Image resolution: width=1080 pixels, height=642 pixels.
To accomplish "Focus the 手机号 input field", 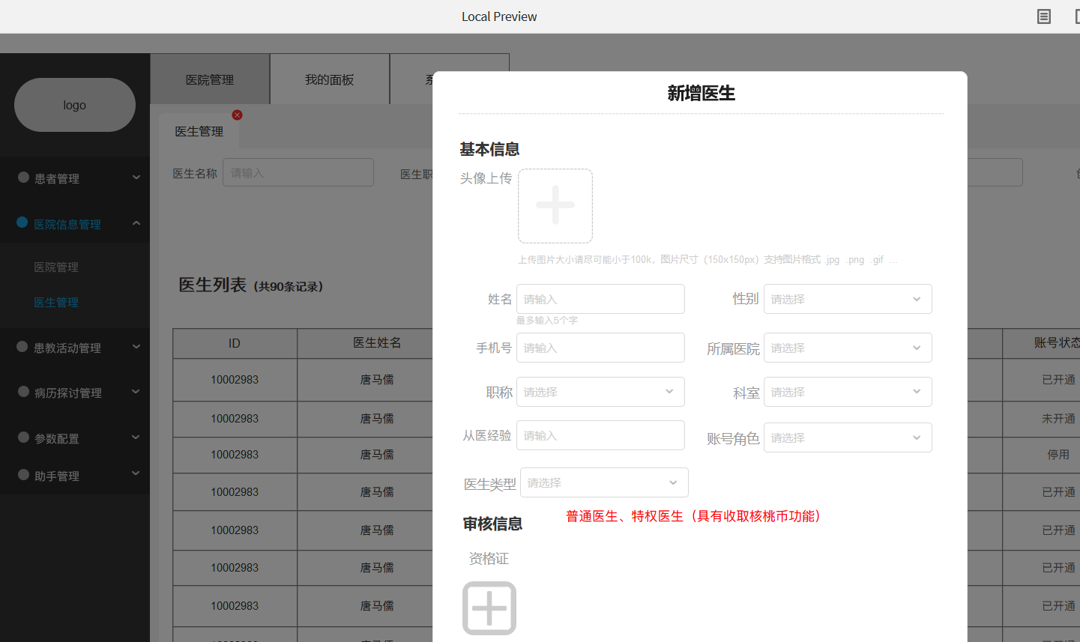I will tap(600, 348).
